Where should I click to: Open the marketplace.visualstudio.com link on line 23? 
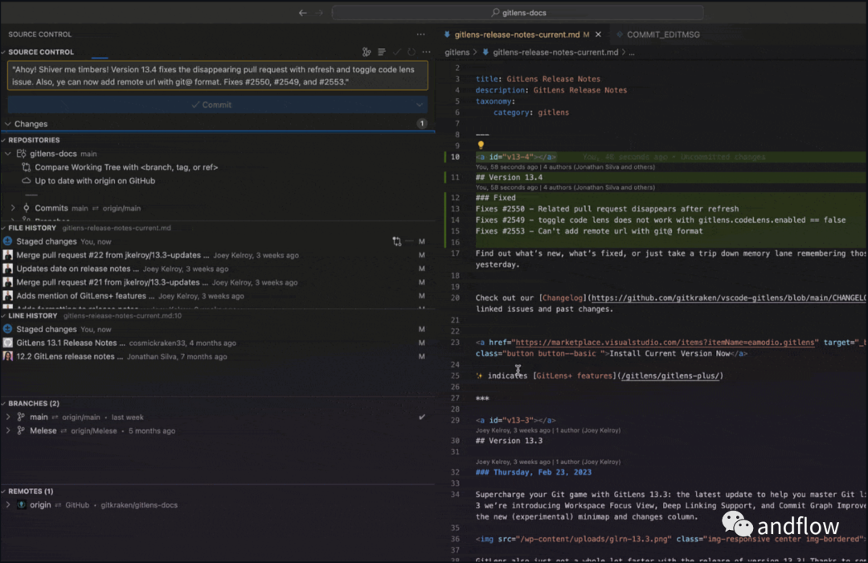[x=665, y=343]
